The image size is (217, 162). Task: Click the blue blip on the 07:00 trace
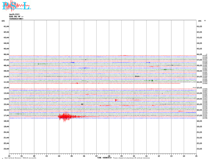pyautogui.click(x=73, y=62)
